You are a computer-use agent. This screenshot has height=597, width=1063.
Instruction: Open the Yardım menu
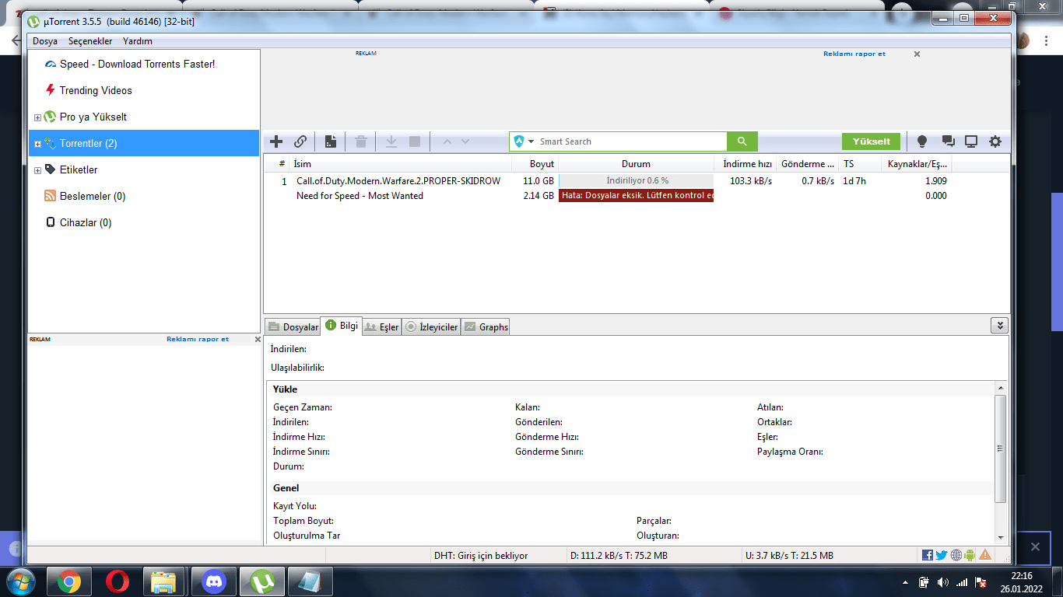138,41
